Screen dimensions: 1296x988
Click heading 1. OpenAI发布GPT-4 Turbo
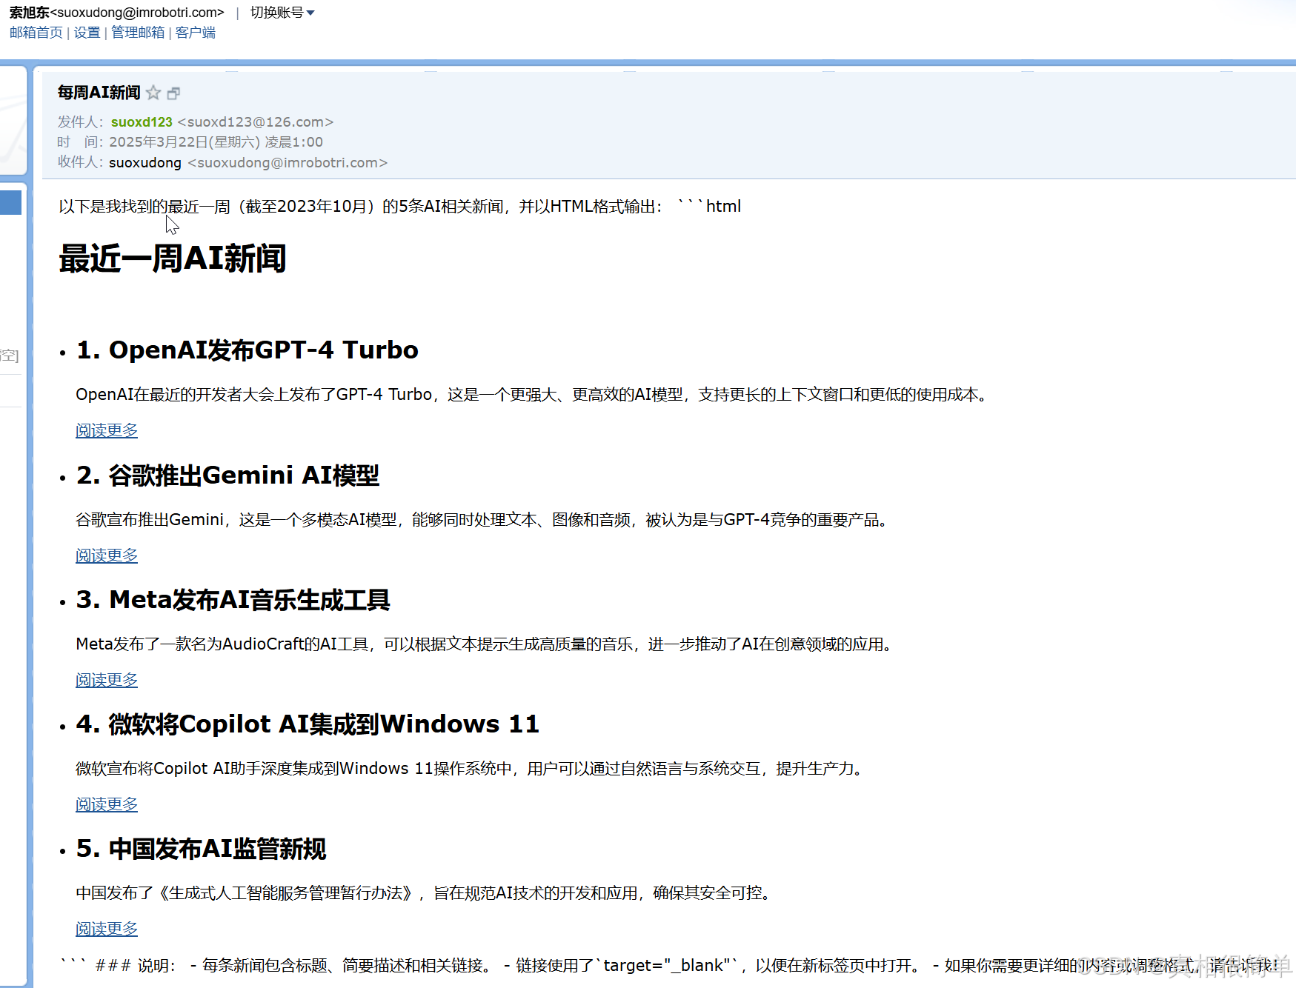pos(247,350)
